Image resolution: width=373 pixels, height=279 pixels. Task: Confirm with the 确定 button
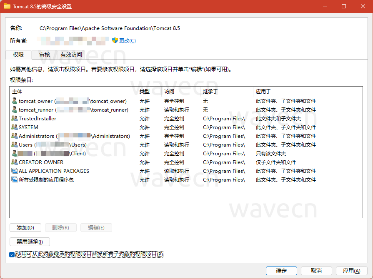click(x=281, y=271)
